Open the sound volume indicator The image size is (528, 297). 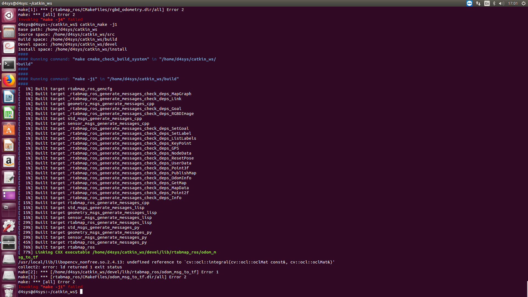point(501,3)
